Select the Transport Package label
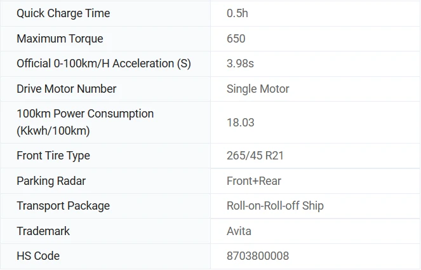This screenshot has width=421, height=270. click(63, 206)
